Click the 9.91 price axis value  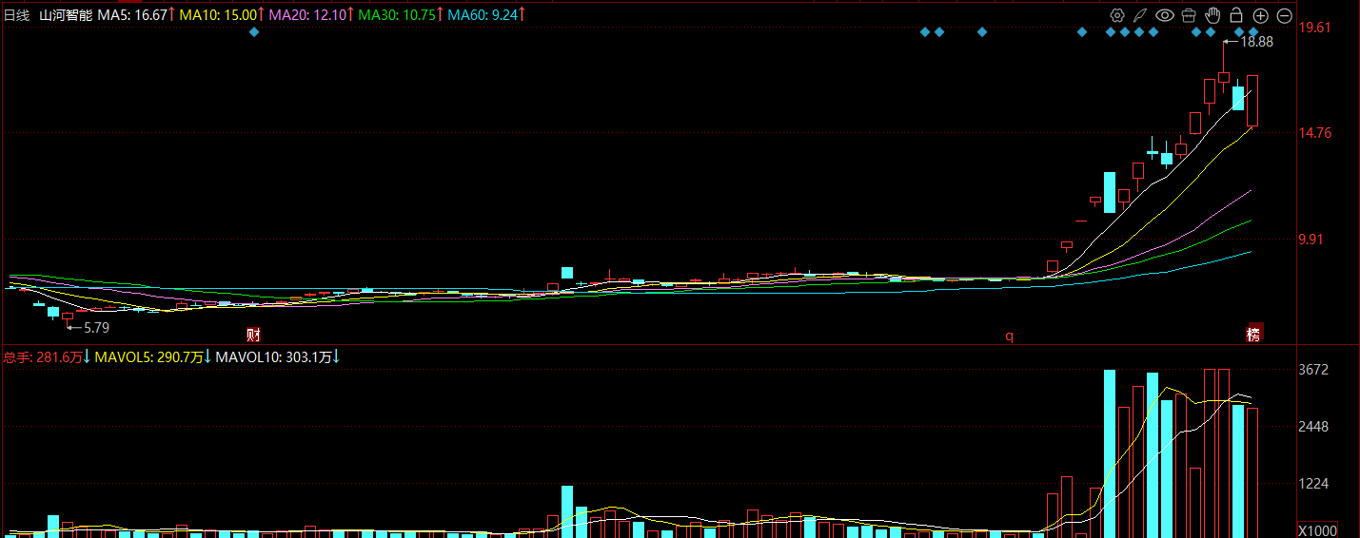pos(1311,240)
